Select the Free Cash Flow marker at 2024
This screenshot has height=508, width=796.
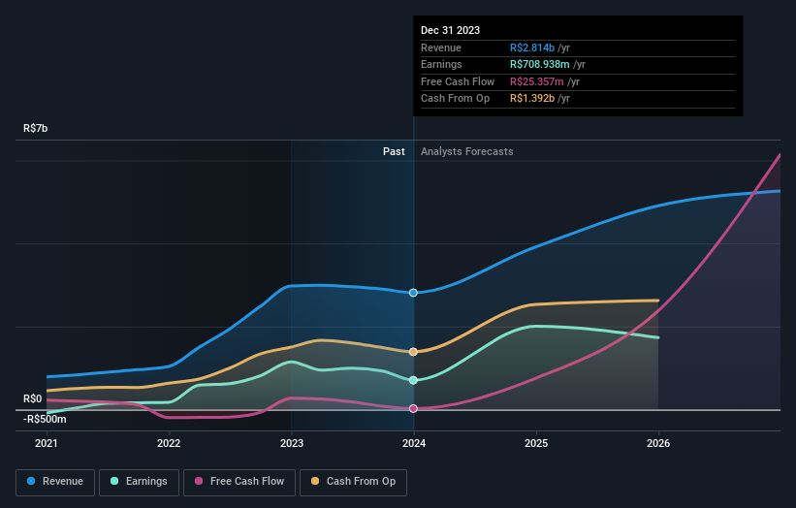point(413,408)
